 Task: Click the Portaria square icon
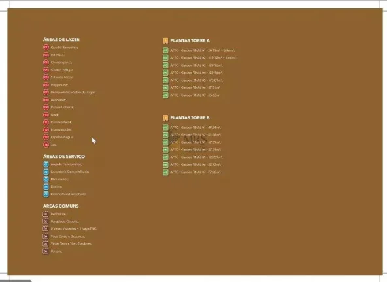(45, 251)
